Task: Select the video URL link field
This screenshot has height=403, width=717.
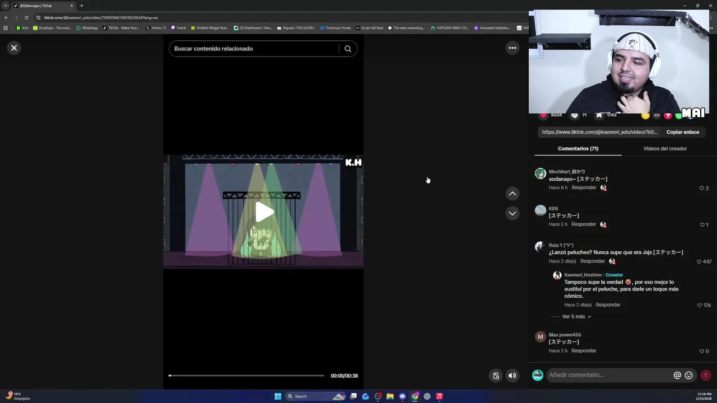Action: point(599,132)
